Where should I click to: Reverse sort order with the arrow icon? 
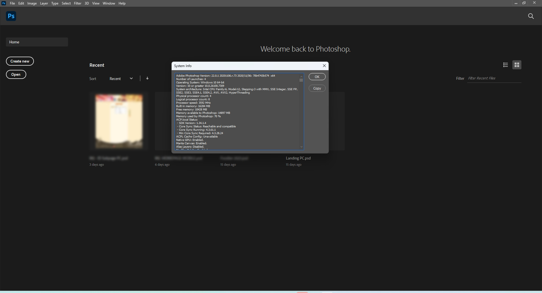pos(147,78)
